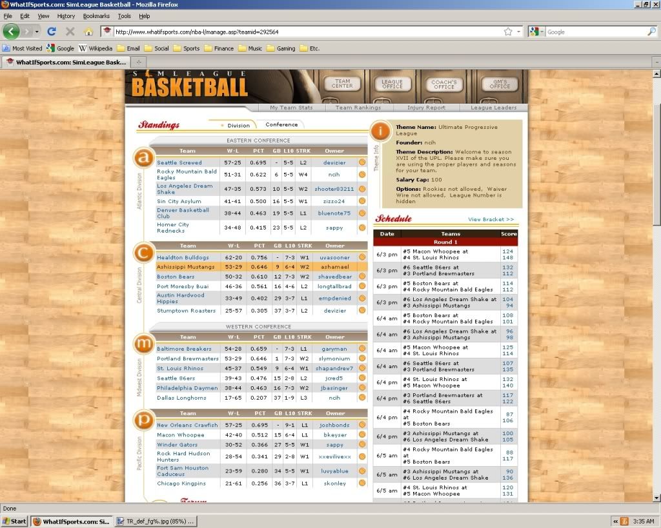The image size is (661, 528).
Task: Click the orange icon beside owner garyman
Action: pyautogui.click(x=362, y=349)
